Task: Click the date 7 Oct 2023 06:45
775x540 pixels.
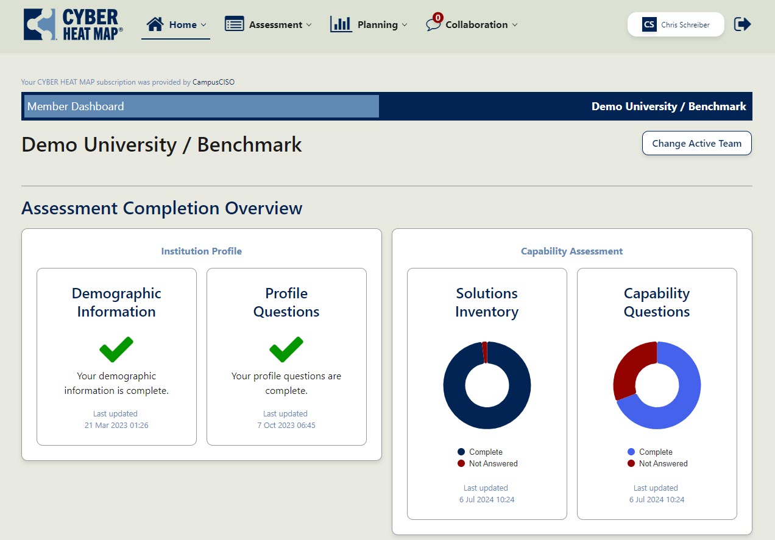Action: (286, 425)
